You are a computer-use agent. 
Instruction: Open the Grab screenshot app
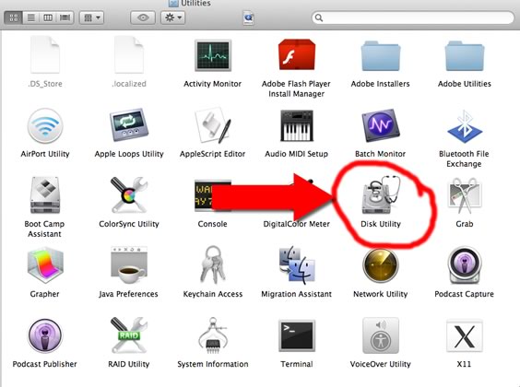coord(465,195)
